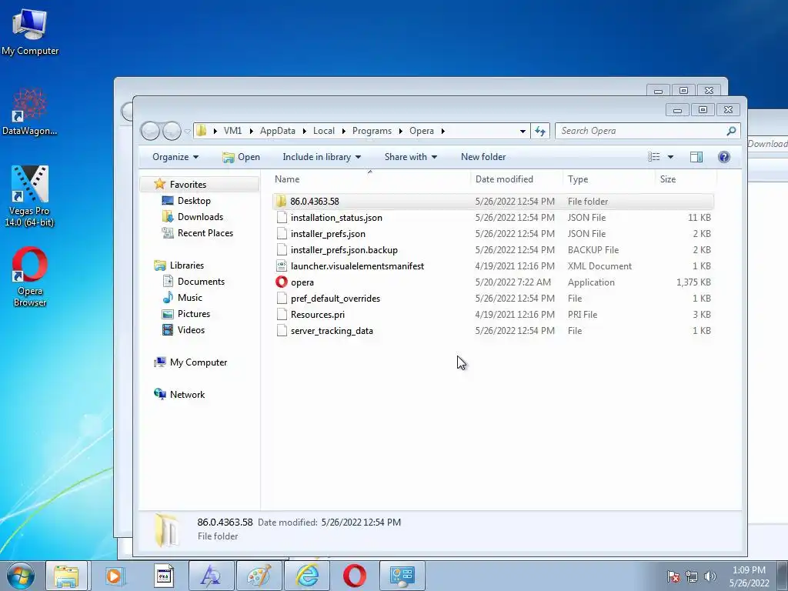Select the opera application file icon
Screen dimensions: 788x591
point(282,282)
